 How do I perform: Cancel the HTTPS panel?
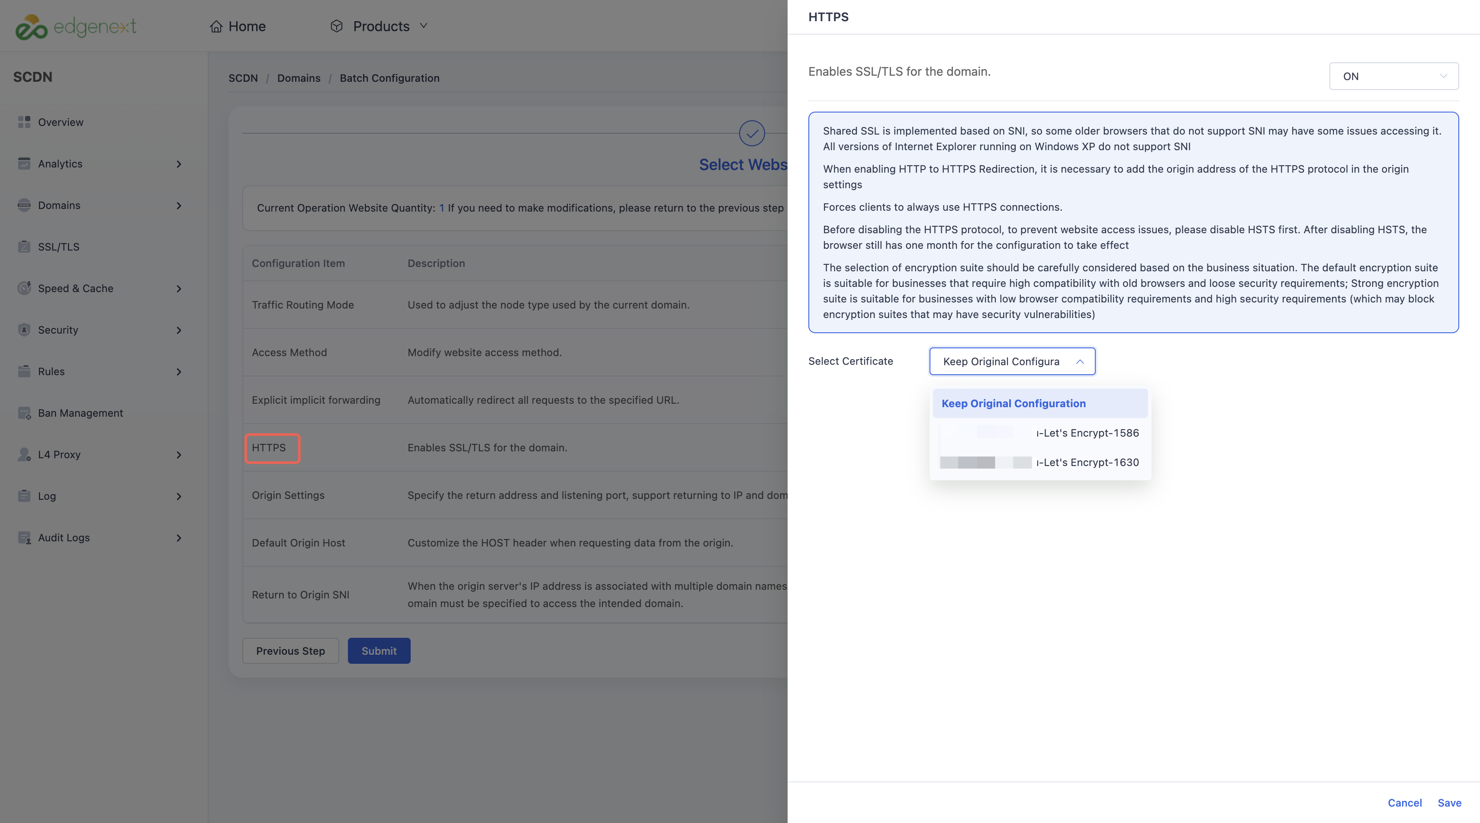point(1404,803)
